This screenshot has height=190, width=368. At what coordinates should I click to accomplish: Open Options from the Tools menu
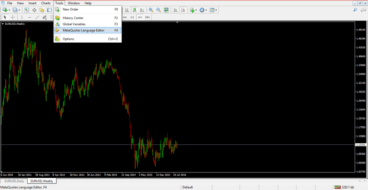click(x=88, y=39)
